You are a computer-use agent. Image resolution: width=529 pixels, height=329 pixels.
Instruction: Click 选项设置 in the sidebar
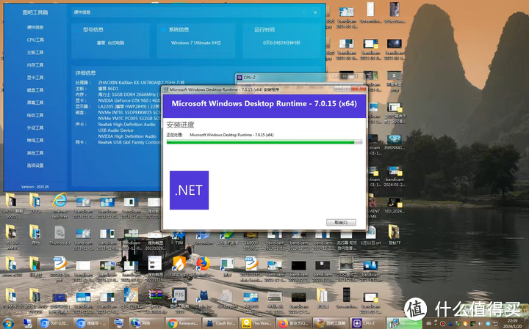pos(35,166)
